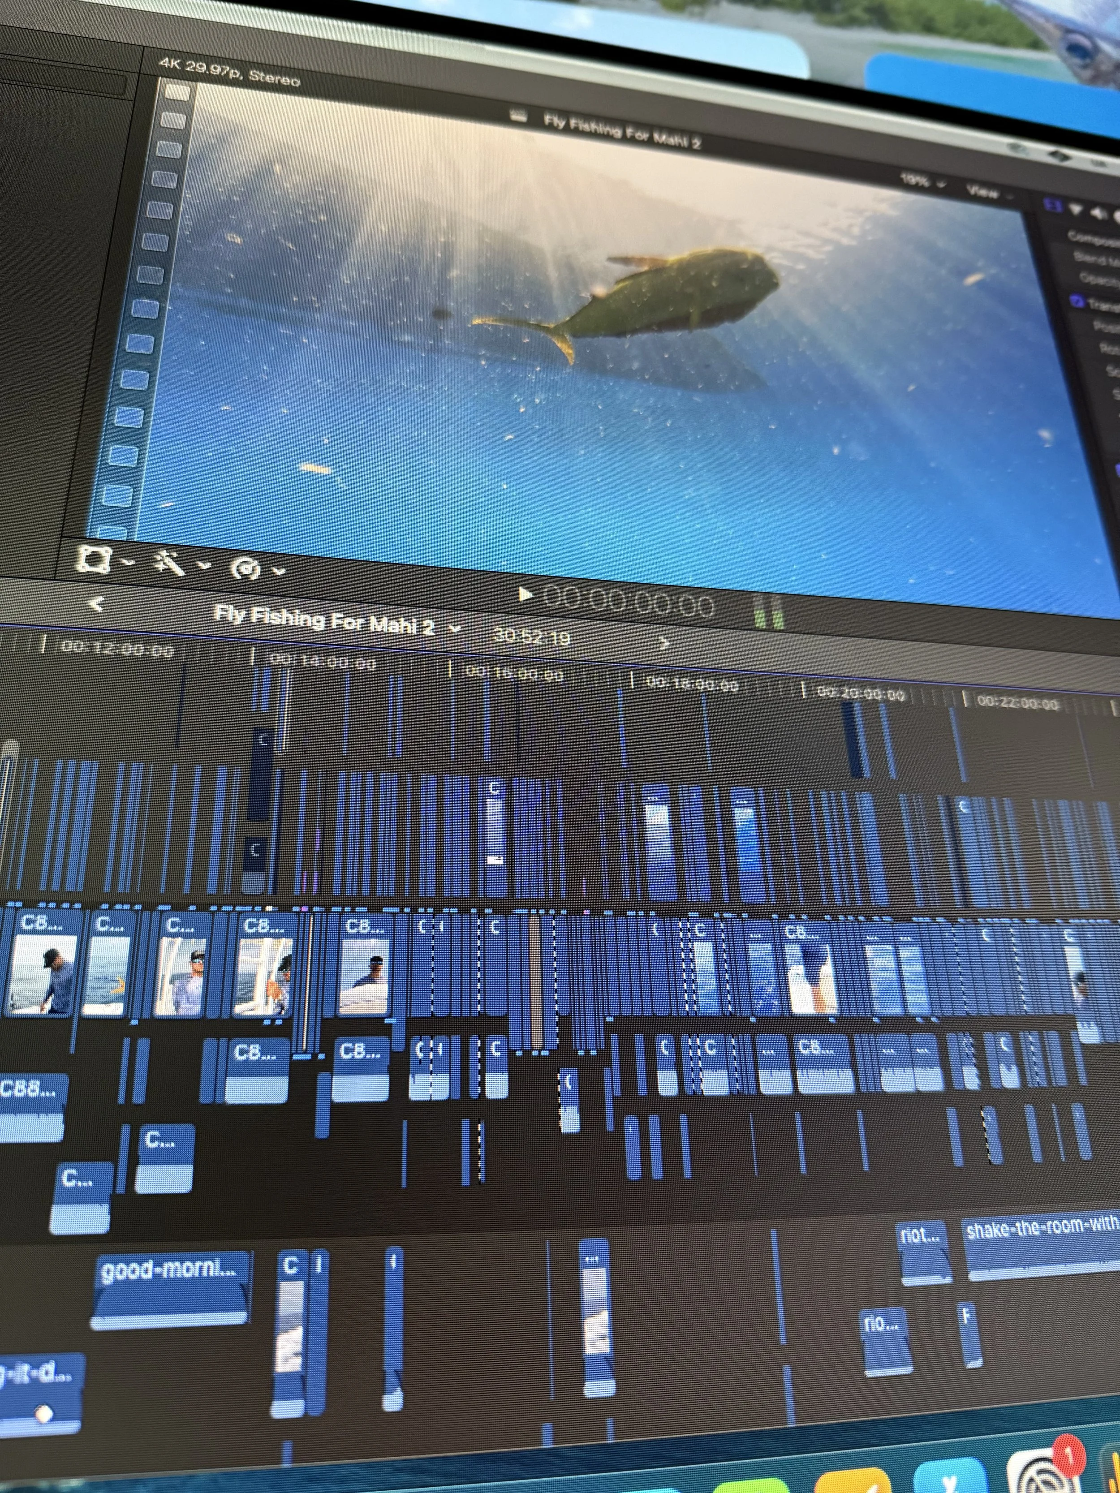Image resolution: width=1120 pixels, height=1493 pixels.
Task: Open the retime speedometer dropdown chevron
Action: 279,571
